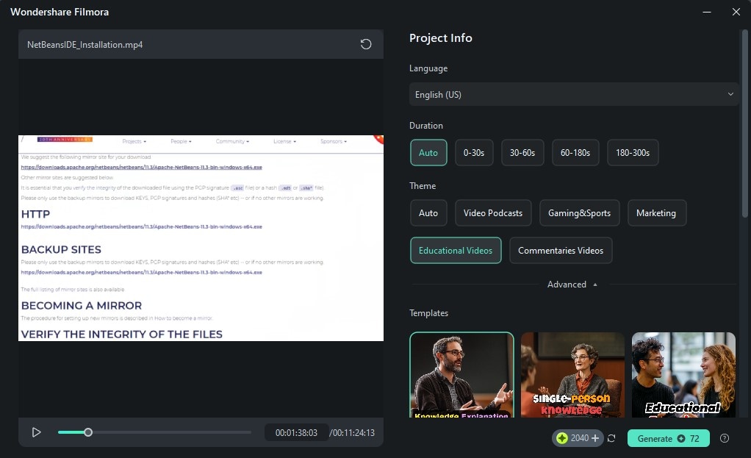This screenshot has height=458, width=751.
Task: Choose the Video Podcasts theme
Action: click(493, 212)
